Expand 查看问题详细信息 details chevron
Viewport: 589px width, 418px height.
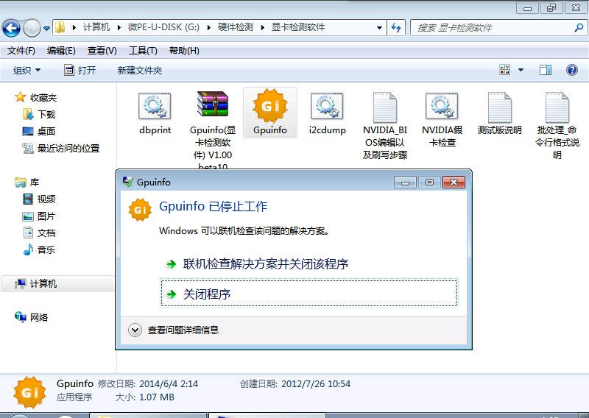(135, 330)
